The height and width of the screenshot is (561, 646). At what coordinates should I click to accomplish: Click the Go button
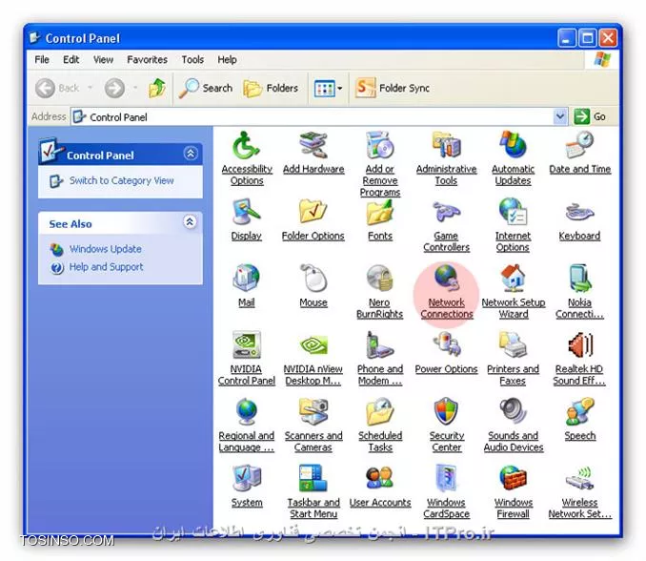(590, 116)
